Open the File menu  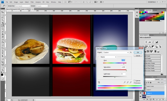[7, 2]
